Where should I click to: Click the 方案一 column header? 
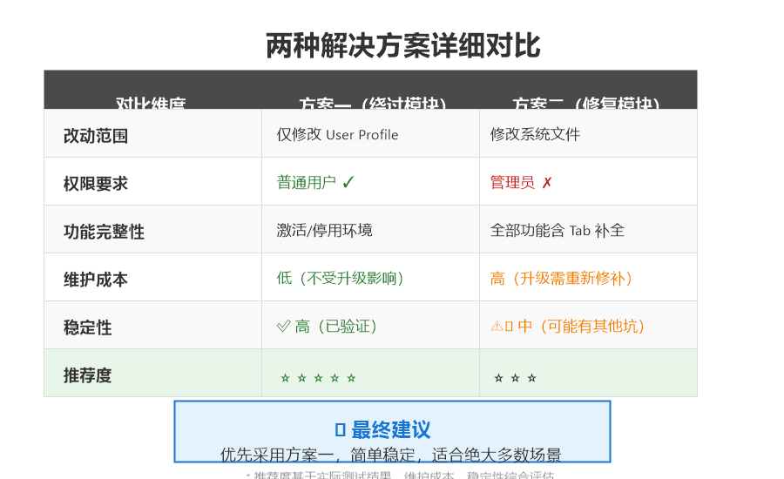tap(372, 103)
